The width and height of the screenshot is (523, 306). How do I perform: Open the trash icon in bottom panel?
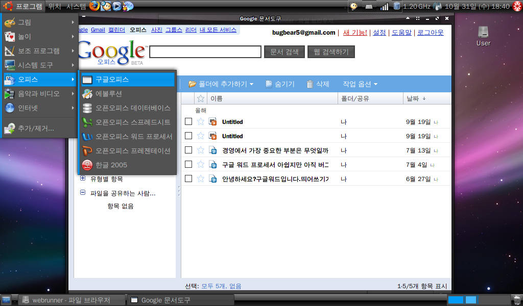point(517,300)
